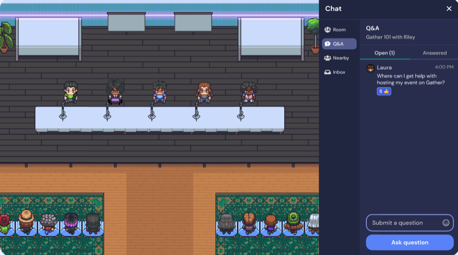Close the Chat panel
This screenshot has width=458, height=255.
click(449, 9)
